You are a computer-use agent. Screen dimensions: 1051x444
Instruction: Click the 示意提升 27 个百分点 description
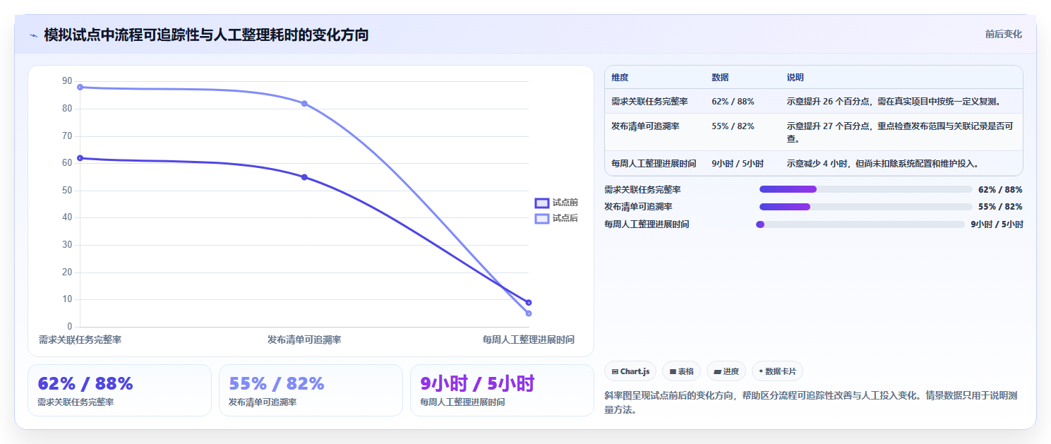click(900, 133)
